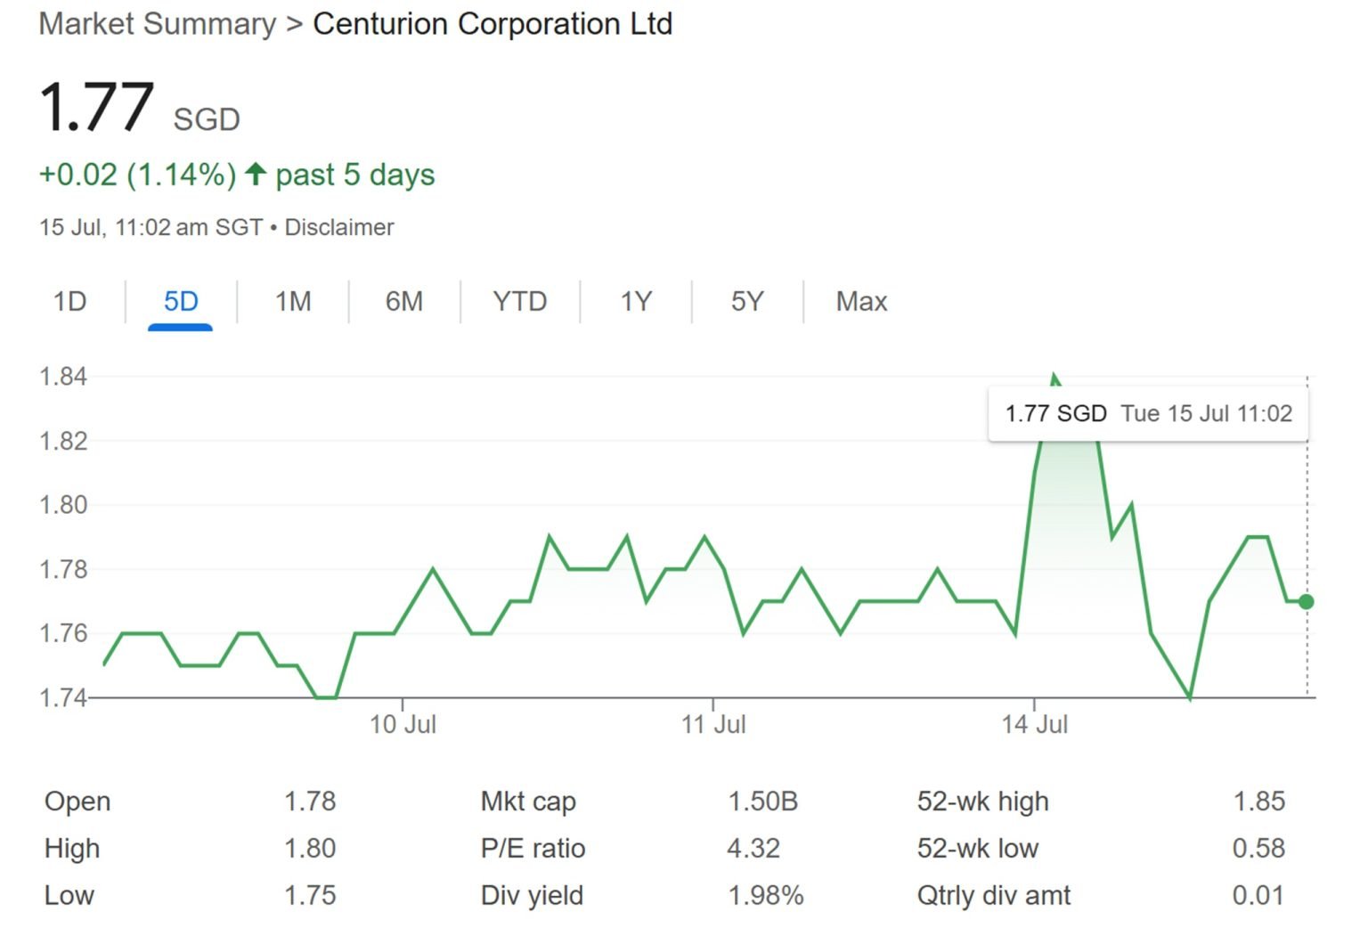Show the YTD performance chart

click(x=519, y=302)
